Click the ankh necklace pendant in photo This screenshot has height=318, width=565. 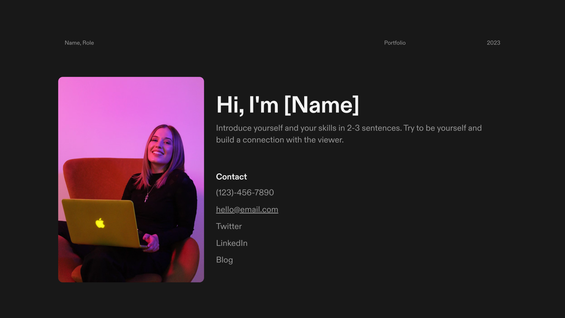146,198
